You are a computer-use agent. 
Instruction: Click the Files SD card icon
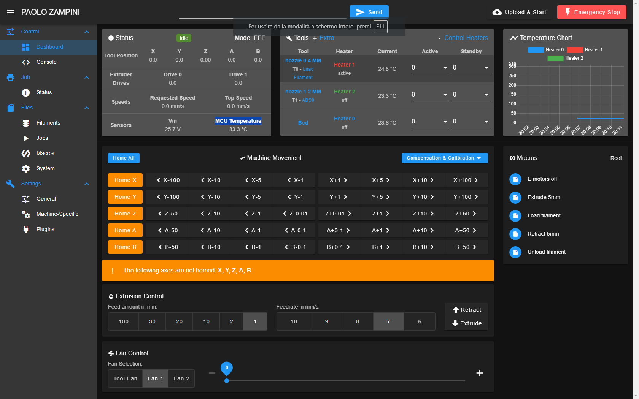(11, 108)
